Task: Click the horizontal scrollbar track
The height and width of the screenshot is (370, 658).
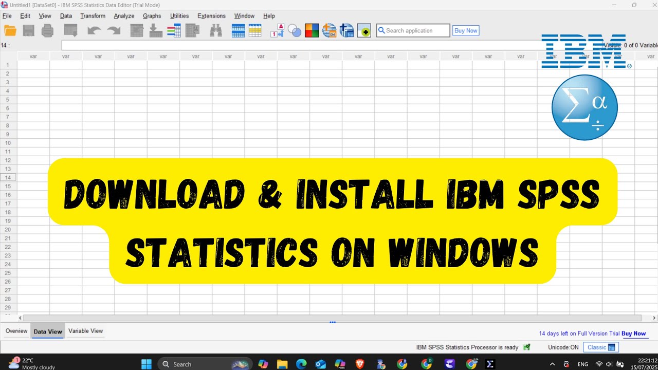Action: click(332, 318)
